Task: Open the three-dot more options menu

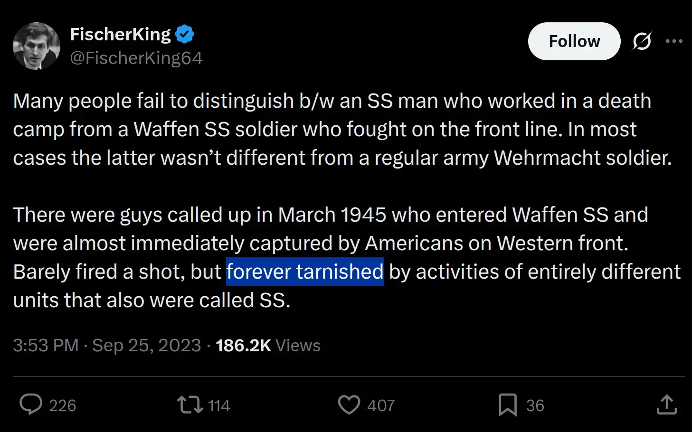Action: pos(674,41)
